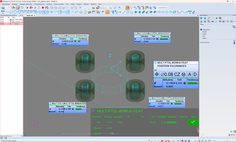Check the Krzywe checkbox
Viewport: 236px width, 142px height.
tap(201, 32)
